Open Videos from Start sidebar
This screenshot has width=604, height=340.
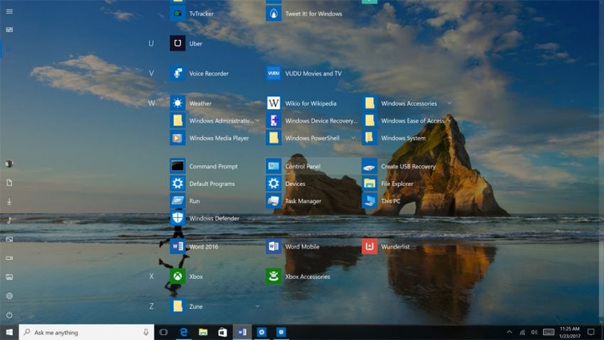coord(9,258)
